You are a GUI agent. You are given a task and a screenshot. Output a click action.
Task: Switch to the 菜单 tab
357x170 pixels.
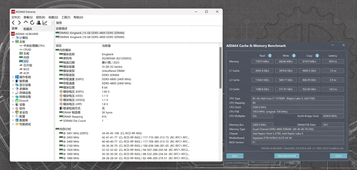(15, 28)
